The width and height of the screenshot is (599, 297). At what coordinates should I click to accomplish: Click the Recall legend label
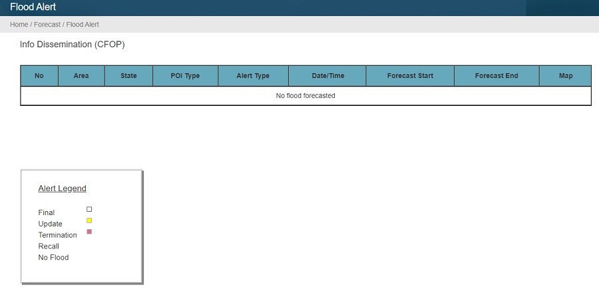(49, 246)
